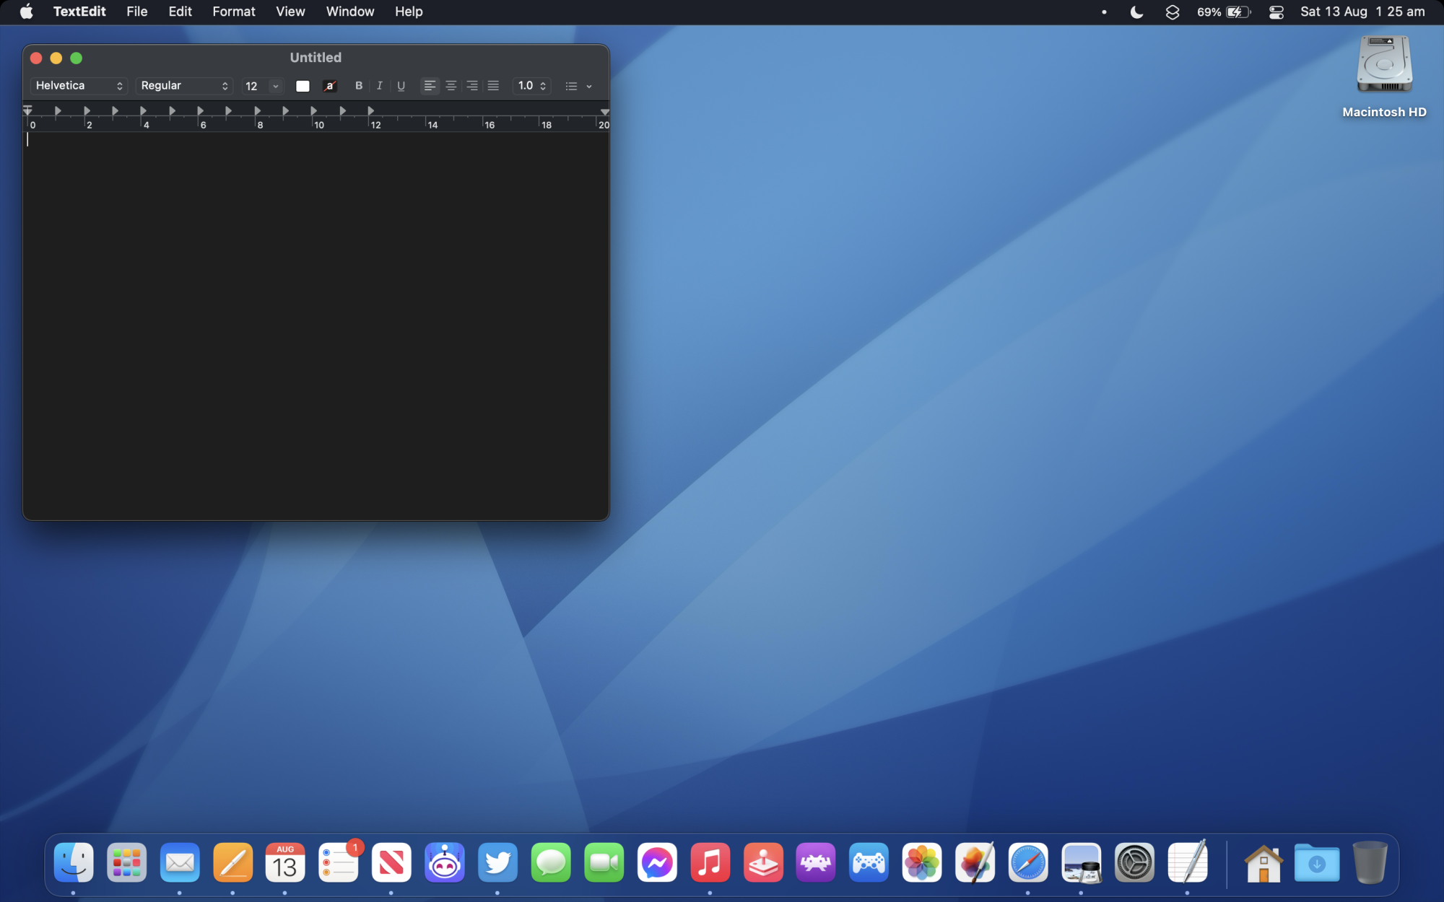
Task: Toggle bold formatting
Action: coord(359,86)
